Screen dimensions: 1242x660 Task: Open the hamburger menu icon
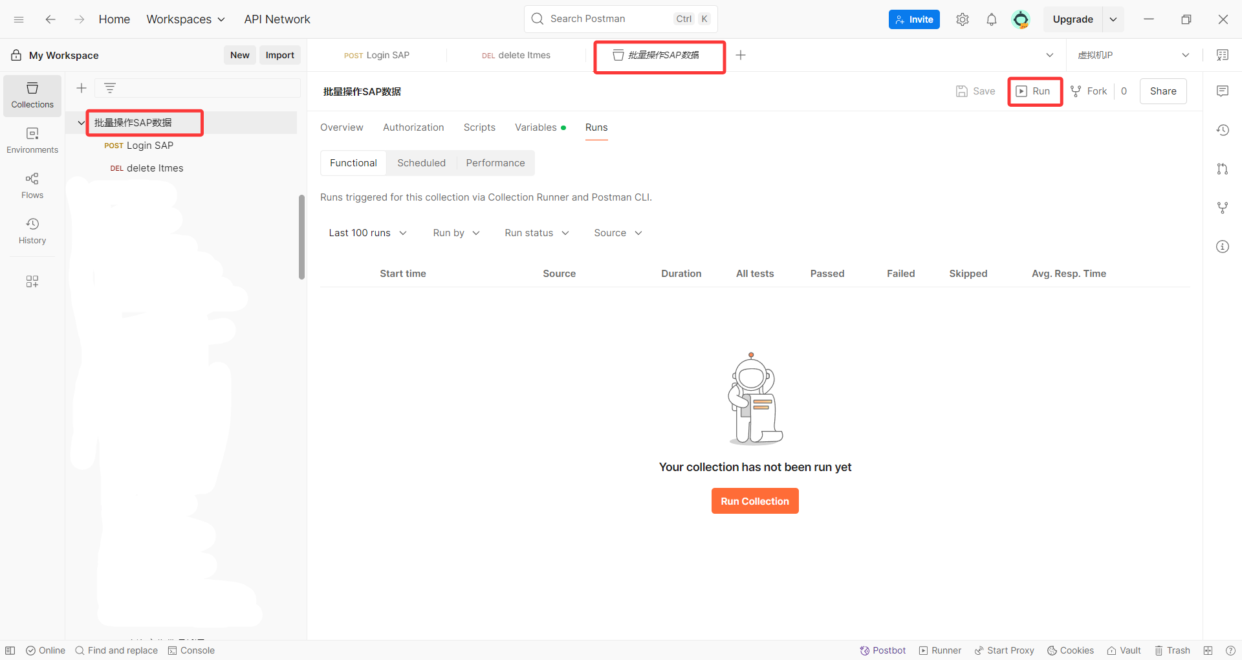click(x=19, y=19)
